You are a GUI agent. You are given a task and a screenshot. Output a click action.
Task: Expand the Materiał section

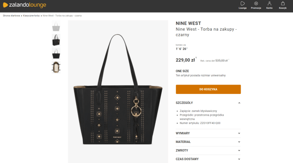coord(208,142)
